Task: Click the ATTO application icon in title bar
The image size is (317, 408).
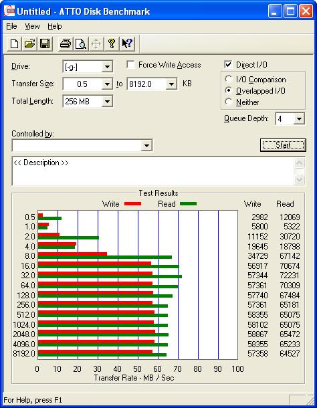Action: [x=9, y=11]
